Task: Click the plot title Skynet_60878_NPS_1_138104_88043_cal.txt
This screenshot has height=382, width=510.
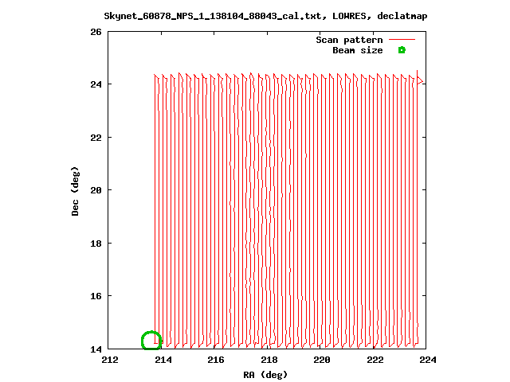Action: click(x=215, y=16)
